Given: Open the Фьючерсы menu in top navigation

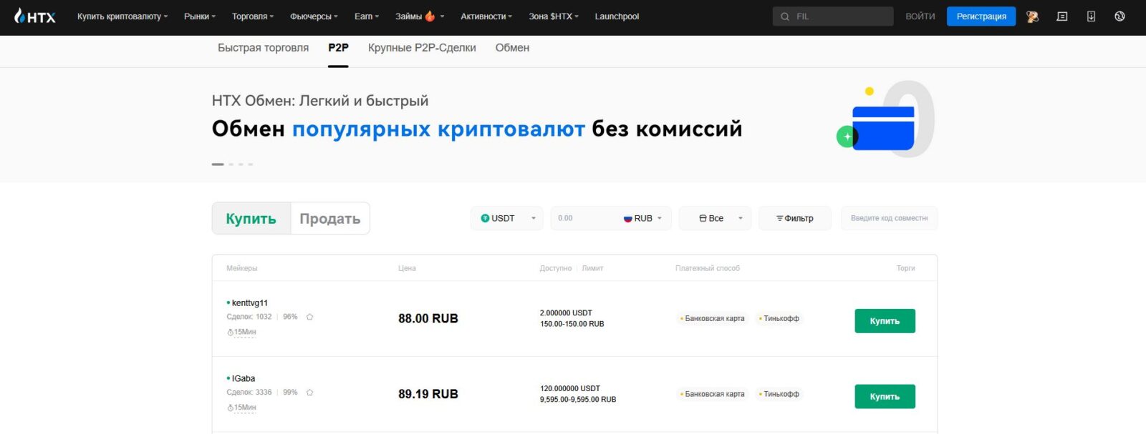Looking at the screenshot, I should click(314, 16).
